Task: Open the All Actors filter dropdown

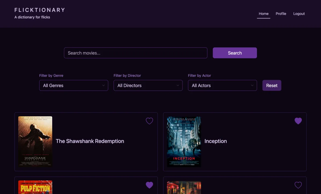Action: tap(222, 85)
